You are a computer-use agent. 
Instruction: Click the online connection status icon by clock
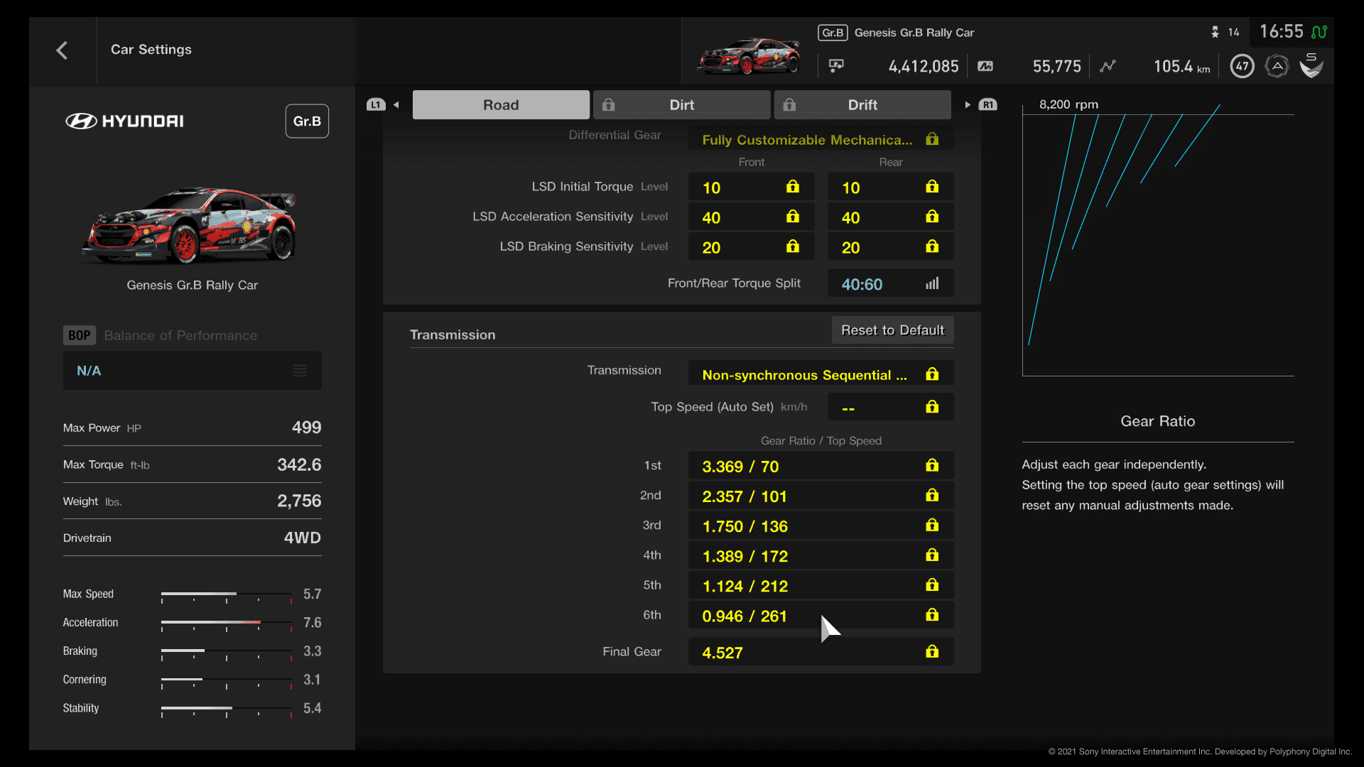click(x=1319, y=32)
